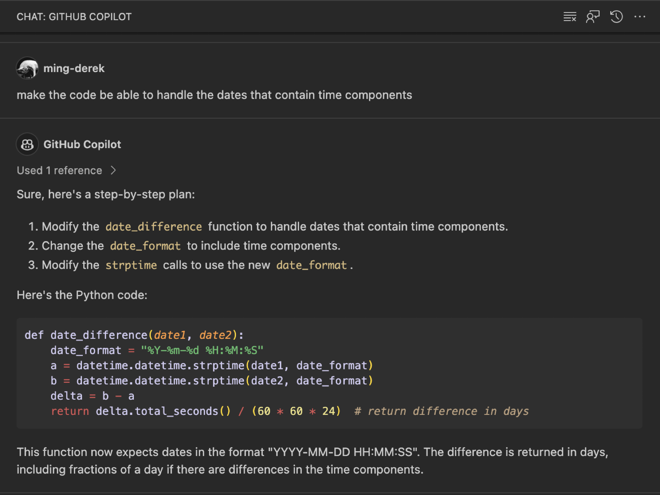The height and width of the screenshot is (495, 660).
Task: Click the 'delta = b - a' code line
Action: tap(92, 396)
